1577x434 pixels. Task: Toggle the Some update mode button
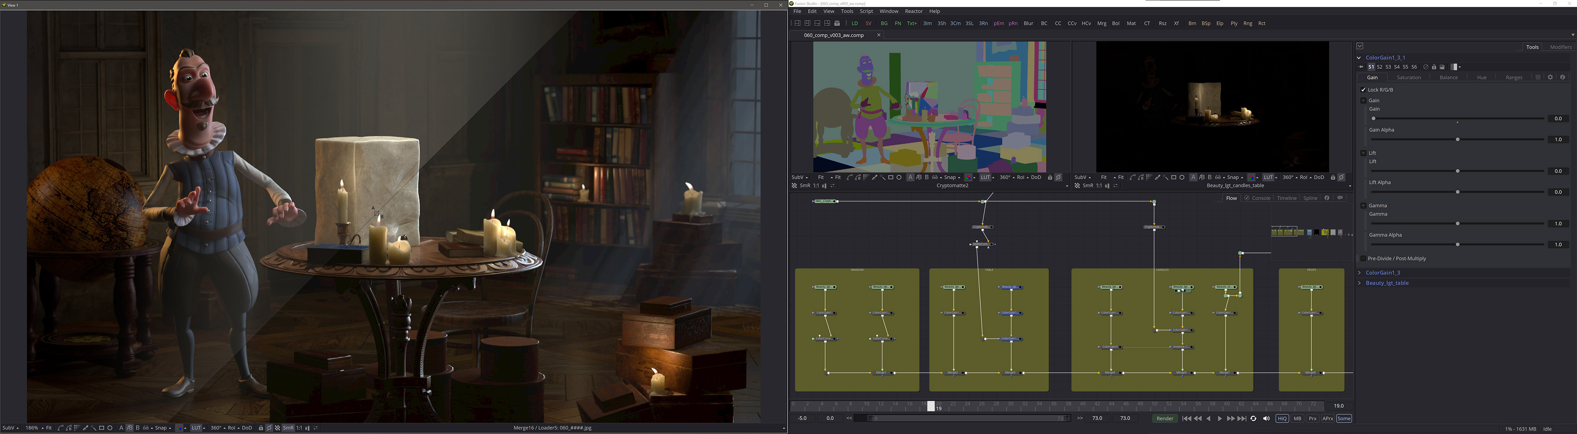coord(1344,419)
